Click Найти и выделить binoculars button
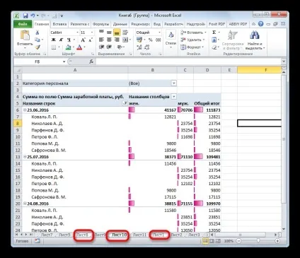Image resolution: width=300 pixels, height=258 pixels. pos(255,40)
